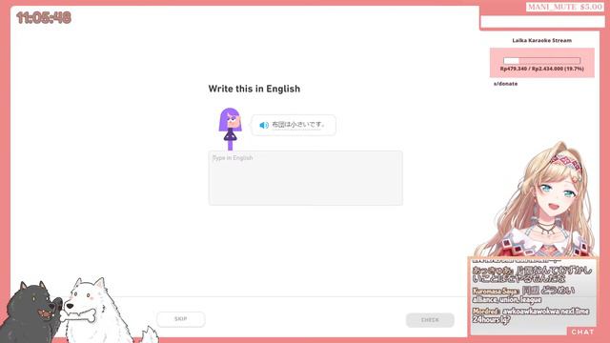Click the donation goal progress bar

[x=541, y=61]
